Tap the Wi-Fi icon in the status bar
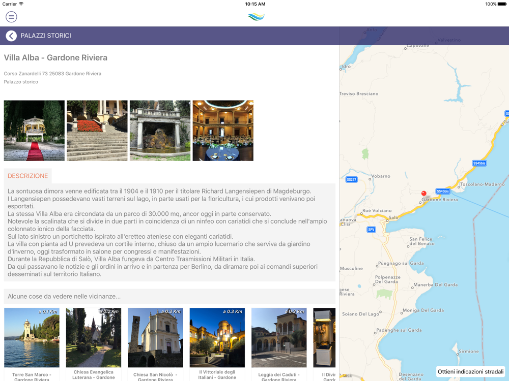 point(21,4)
